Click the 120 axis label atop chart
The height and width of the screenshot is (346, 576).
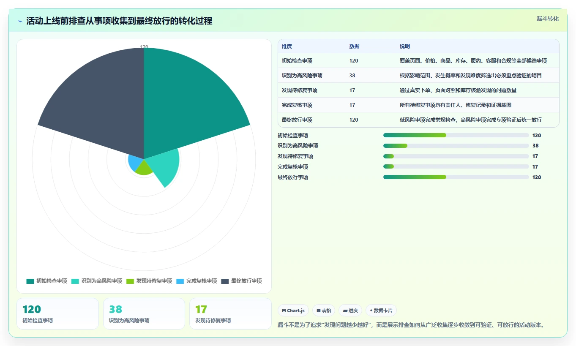(144, 47)
